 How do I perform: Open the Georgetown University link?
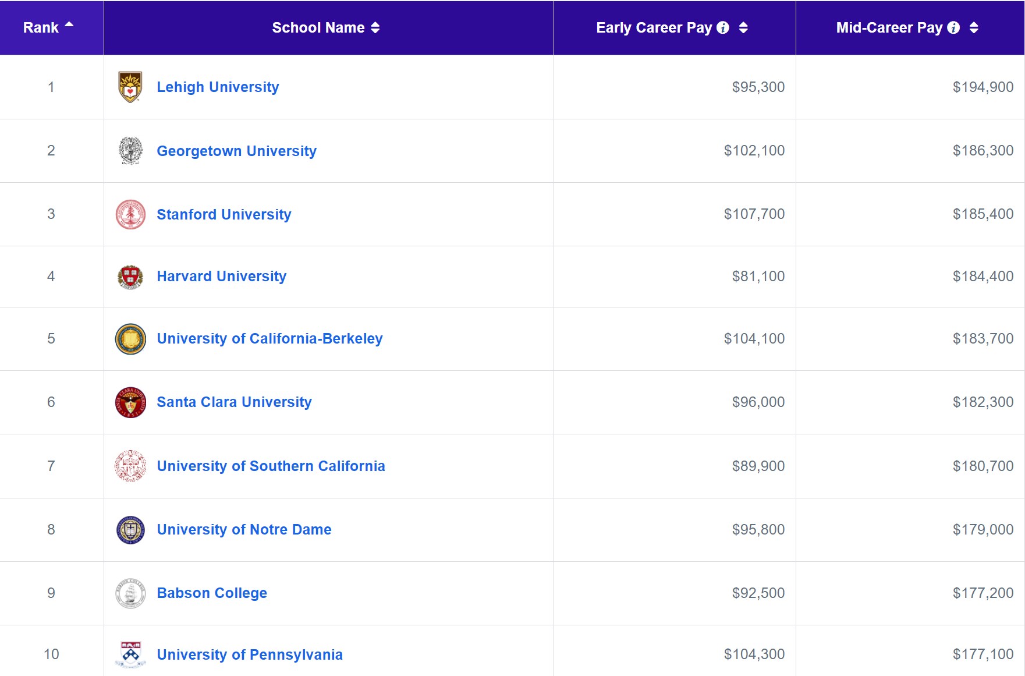pos(236,151)
